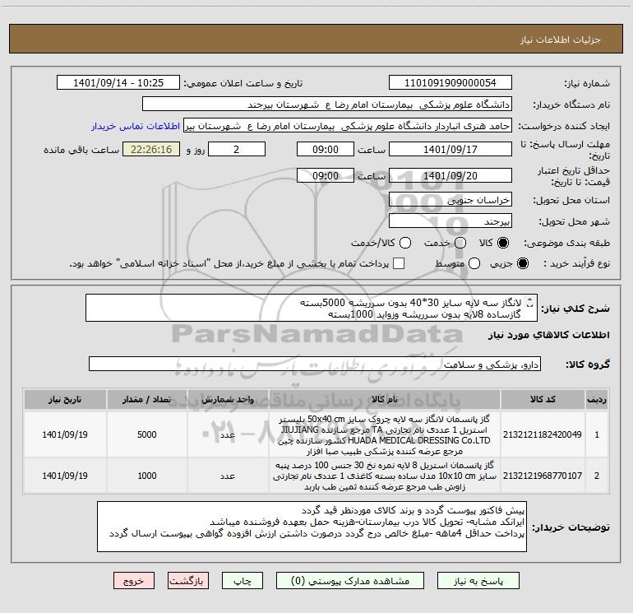Click the price validity 09:00 time field
This screenshot has width=633, height=613.
click(x=326, y=175)
